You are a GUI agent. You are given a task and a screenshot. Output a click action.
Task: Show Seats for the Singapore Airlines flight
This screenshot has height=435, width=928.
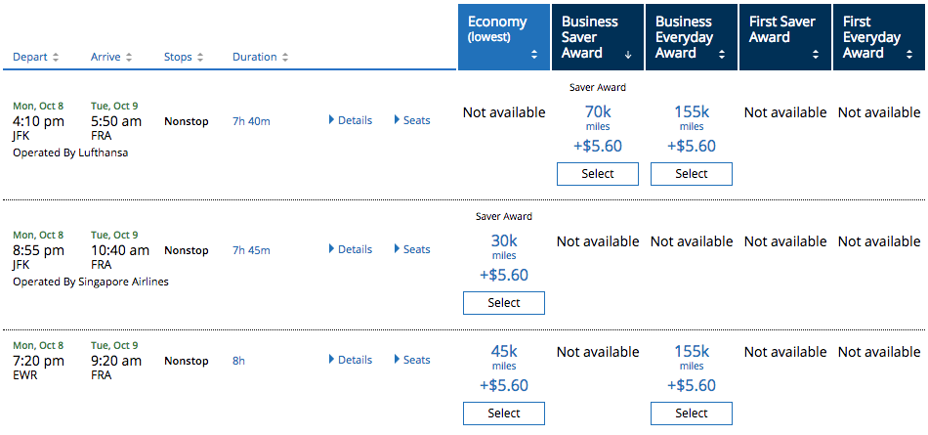click(412, 249)
